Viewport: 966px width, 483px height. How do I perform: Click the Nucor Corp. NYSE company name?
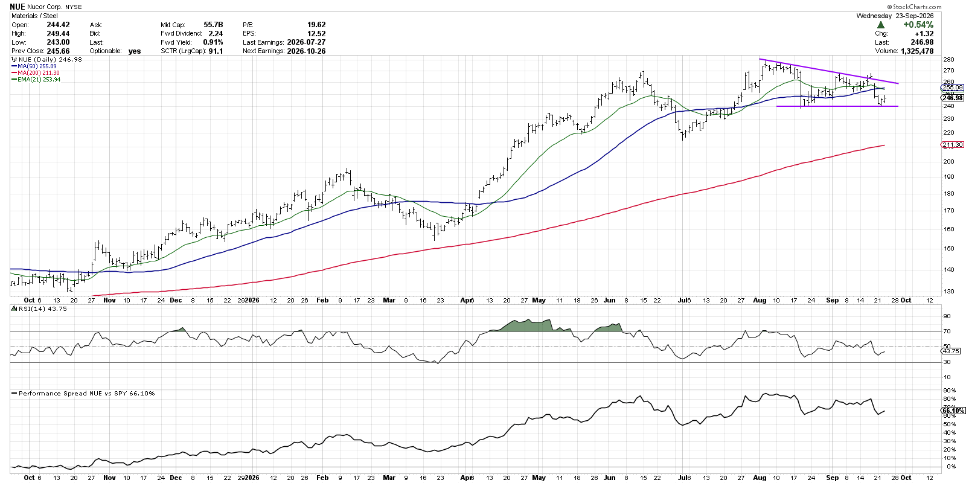[55, 7]
